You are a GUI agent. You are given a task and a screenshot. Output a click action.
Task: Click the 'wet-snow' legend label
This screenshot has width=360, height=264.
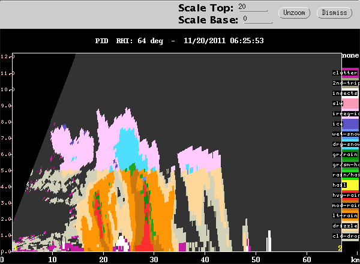click(346, 134)
